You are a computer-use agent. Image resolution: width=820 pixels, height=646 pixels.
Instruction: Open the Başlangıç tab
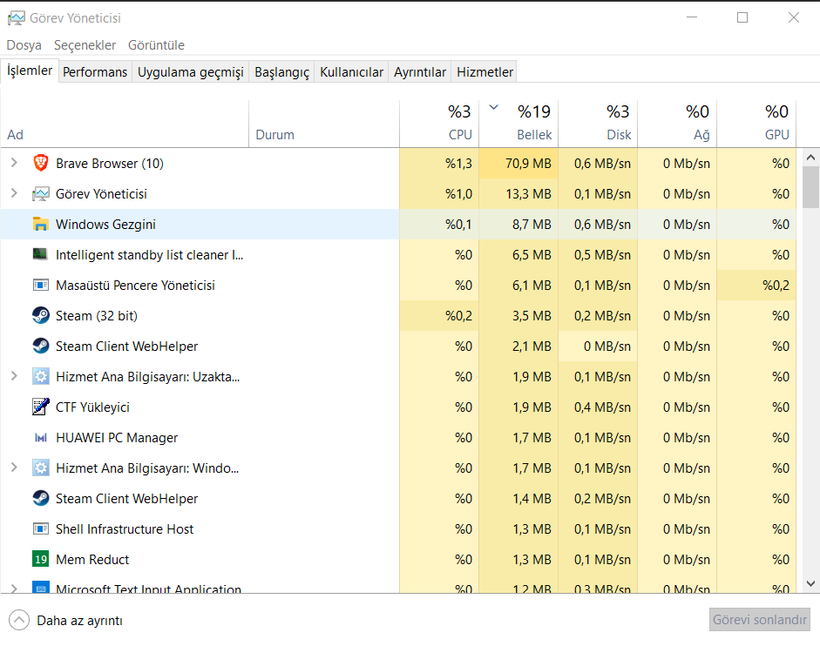(x=281, y=72)
